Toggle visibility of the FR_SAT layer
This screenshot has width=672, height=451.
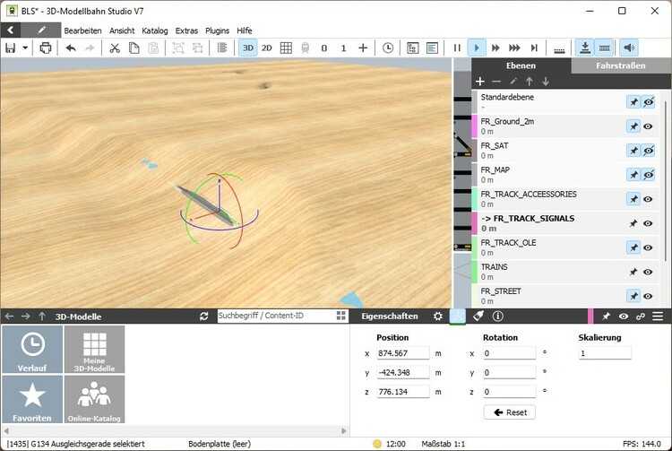pyautogui.click(x=648, y=151)
